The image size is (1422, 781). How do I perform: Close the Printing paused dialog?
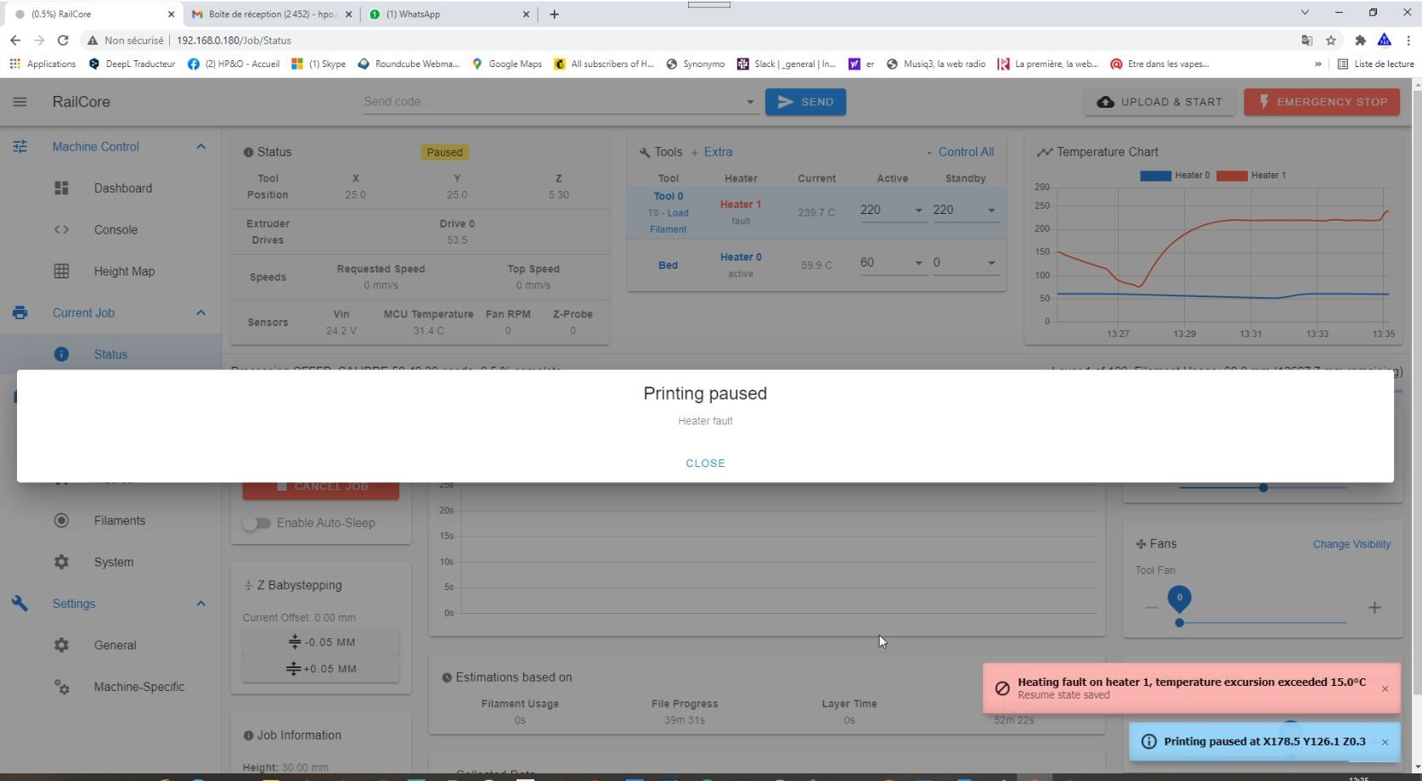(x=705, y=464)
